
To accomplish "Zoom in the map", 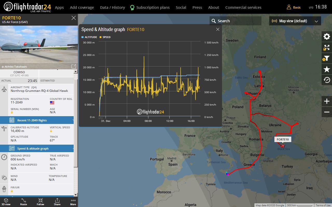I will (x=327, y=101).
